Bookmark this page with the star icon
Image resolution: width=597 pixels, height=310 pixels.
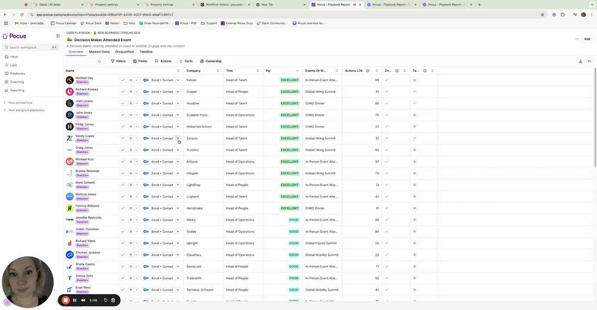[542, 15]
